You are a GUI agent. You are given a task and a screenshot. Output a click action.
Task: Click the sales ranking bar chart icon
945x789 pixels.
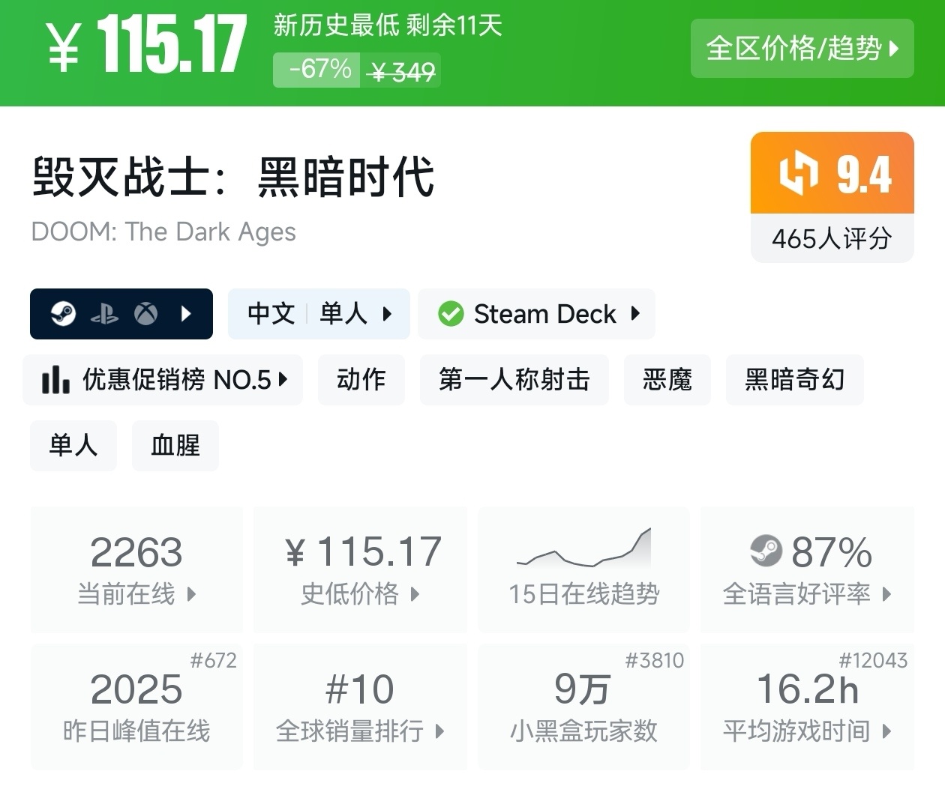(x=55, y=380)
